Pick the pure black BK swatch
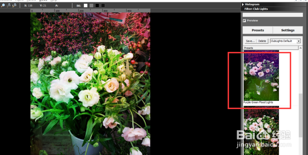Image resolution: width=308 pixels, height=155 pixels. (x=97, y=6)
